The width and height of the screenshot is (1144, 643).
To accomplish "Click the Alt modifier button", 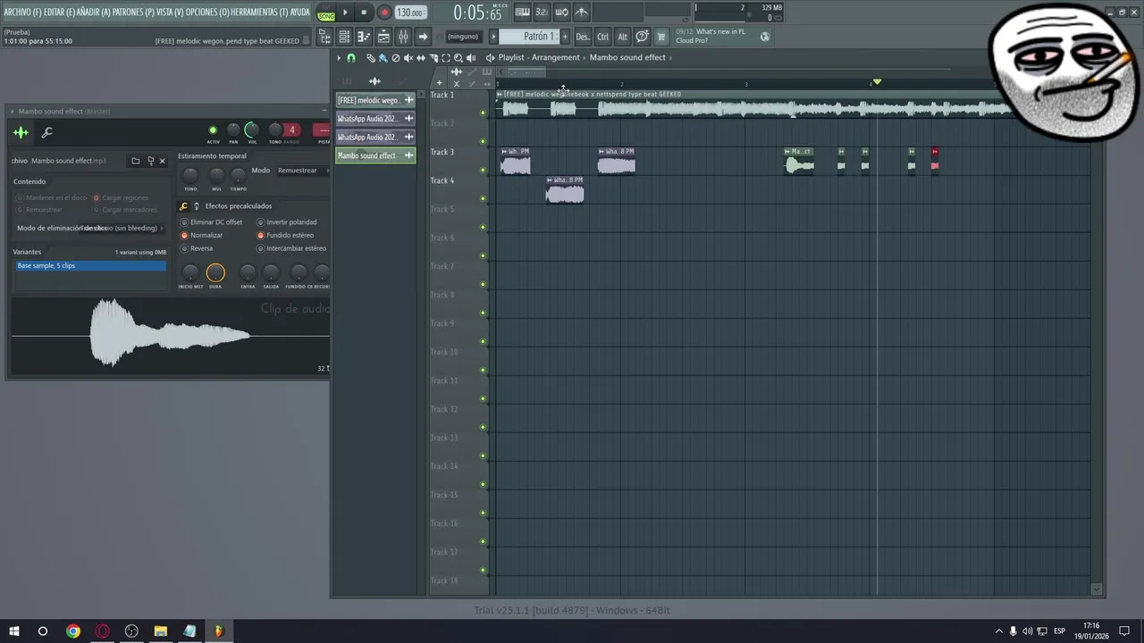I will click(x=623, y=37).
